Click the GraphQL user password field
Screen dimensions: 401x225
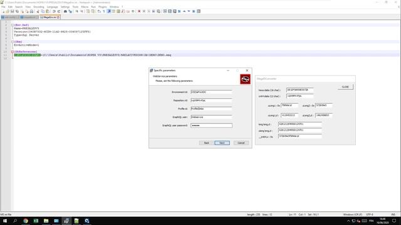coord(211,126)
